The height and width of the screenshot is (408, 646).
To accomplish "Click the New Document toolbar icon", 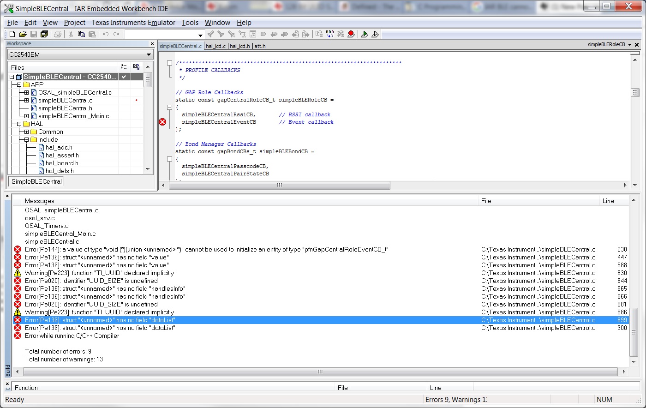I will pos(12,34).
